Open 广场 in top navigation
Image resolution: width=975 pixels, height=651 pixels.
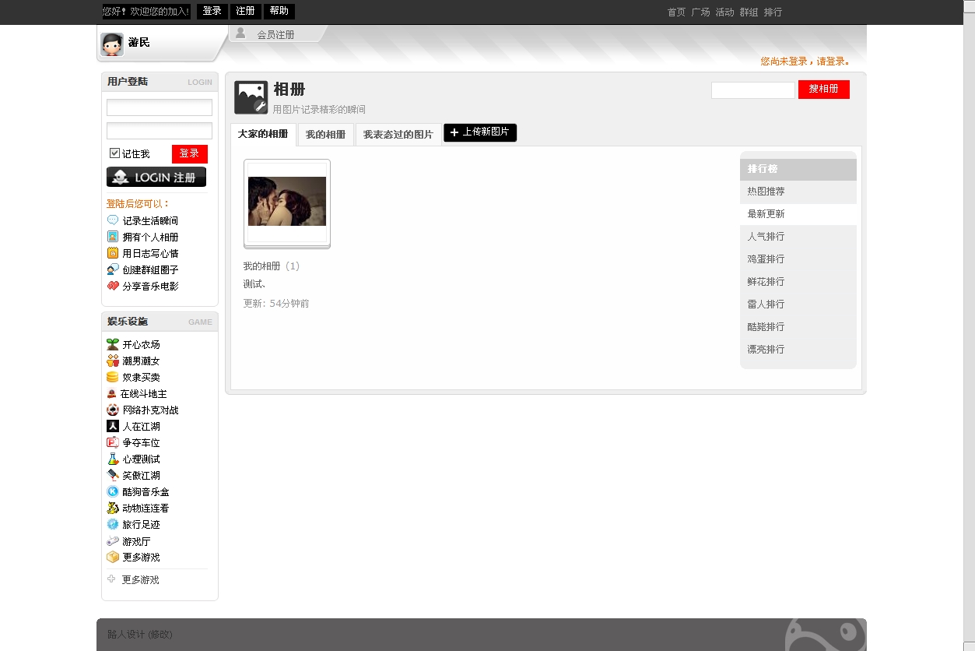(x=700, y=12)
